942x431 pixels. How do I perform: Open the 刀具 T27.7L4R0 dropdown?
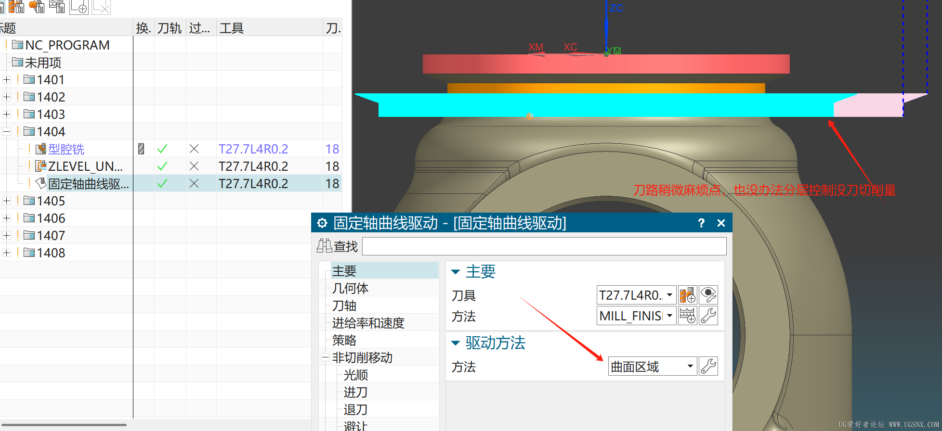(669, 295)
